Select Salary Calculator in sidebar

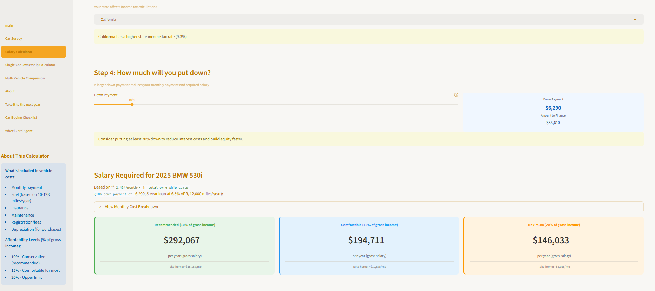point(33,52)
